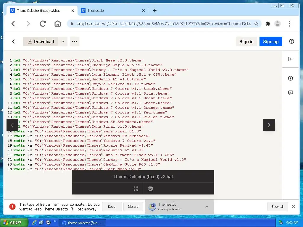This screenshot has height=227, width=303.
Task: Bookmark this page with the star icon
Action: [x=256, y=24]
